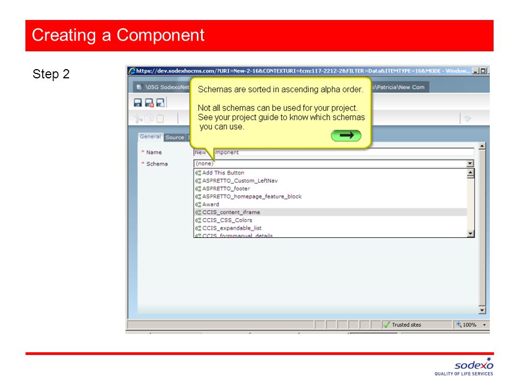Screen dimensions: 519x389
Task: Open the General tab
Action: (x=150, y=137)
